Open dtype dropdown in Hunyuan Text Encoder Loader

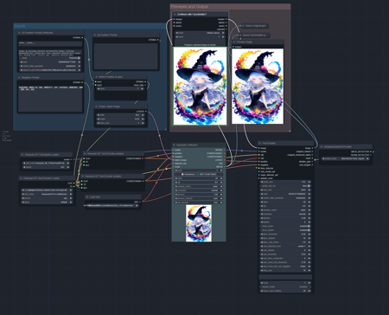pos(48,202)
